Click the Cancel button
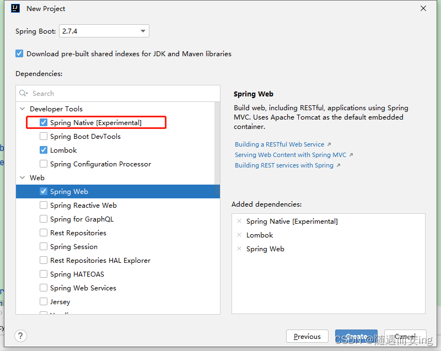The height and width of the screenshot is (351, 441). (x=405, y=336)
